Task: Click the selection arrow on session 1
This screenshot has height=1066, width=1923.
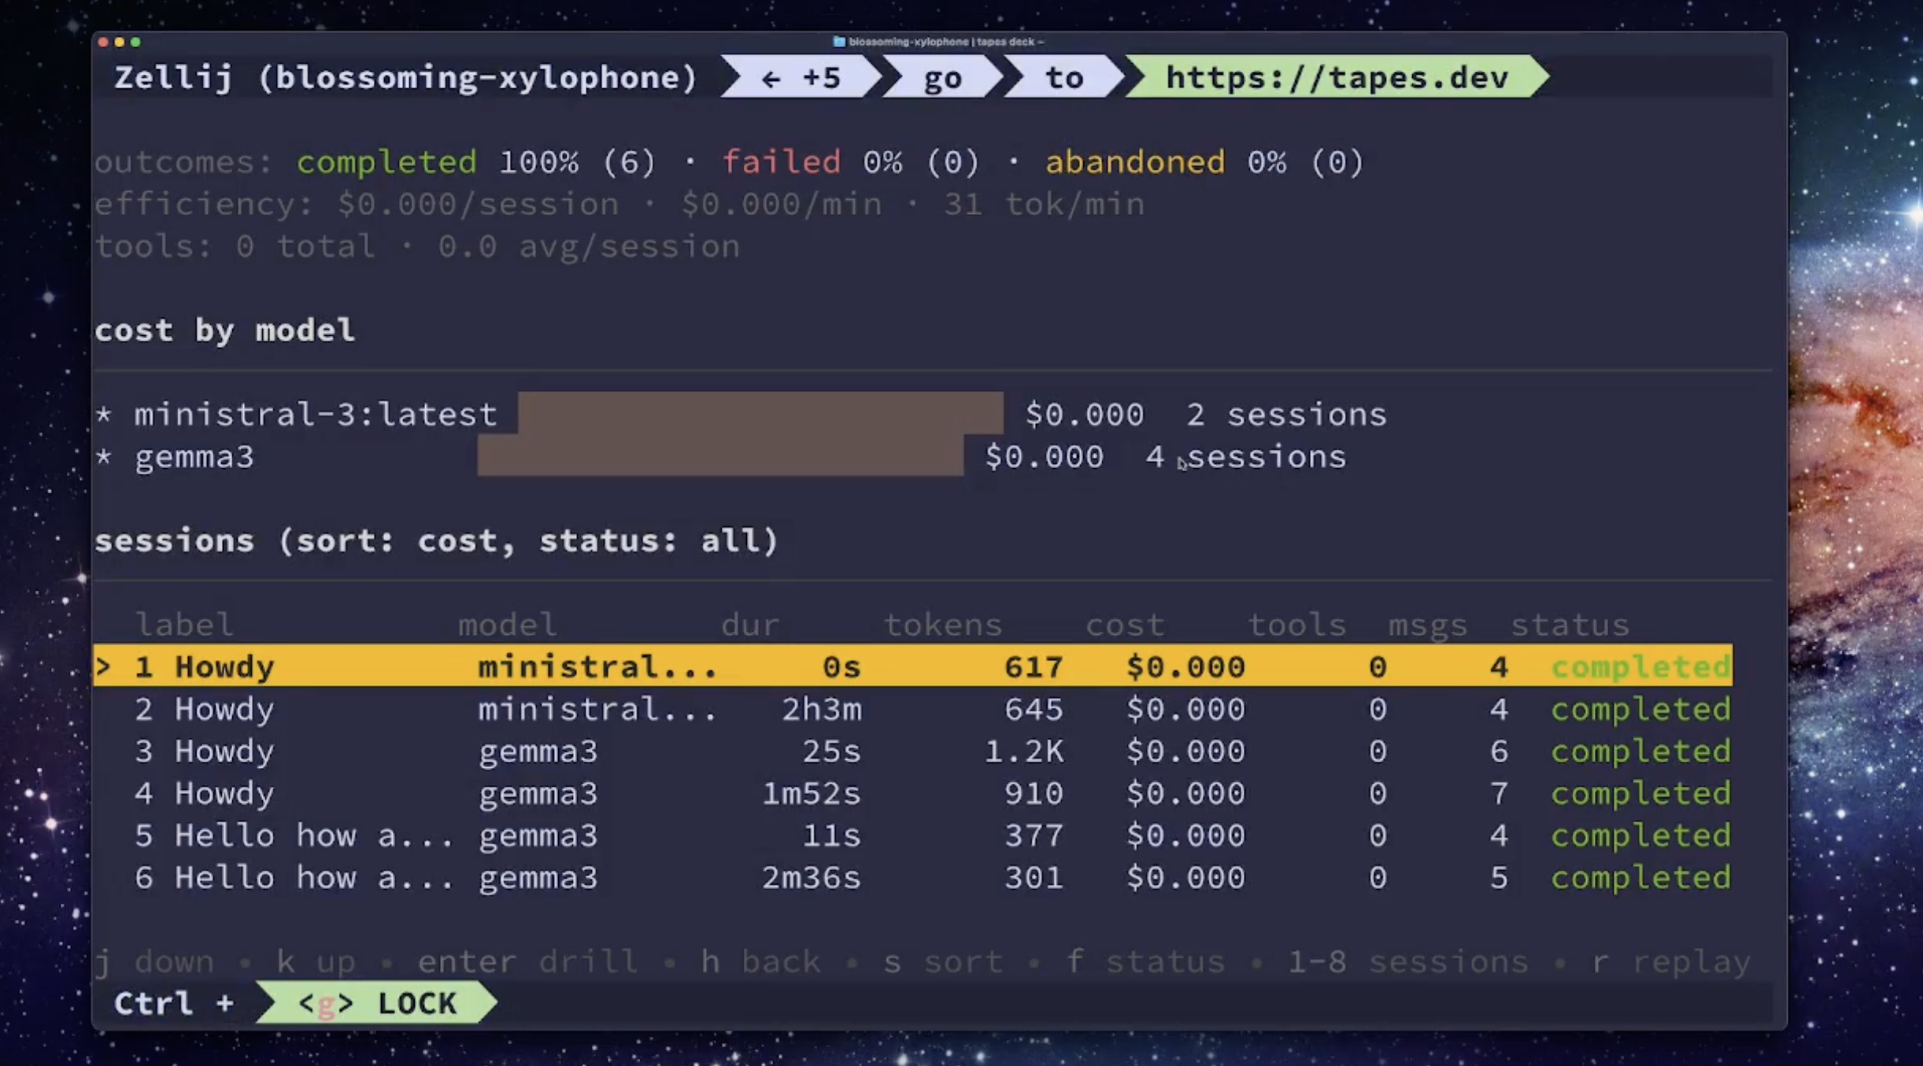Action: click(x=103, y=666)
